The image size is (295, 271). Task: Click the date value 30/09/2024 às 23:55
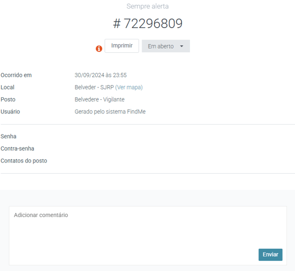(x=101, y=75)
